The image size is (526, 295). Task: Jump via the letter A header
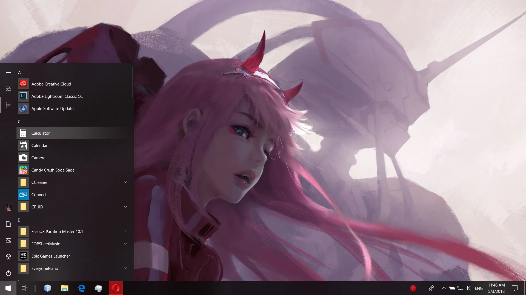click(19, 72)
